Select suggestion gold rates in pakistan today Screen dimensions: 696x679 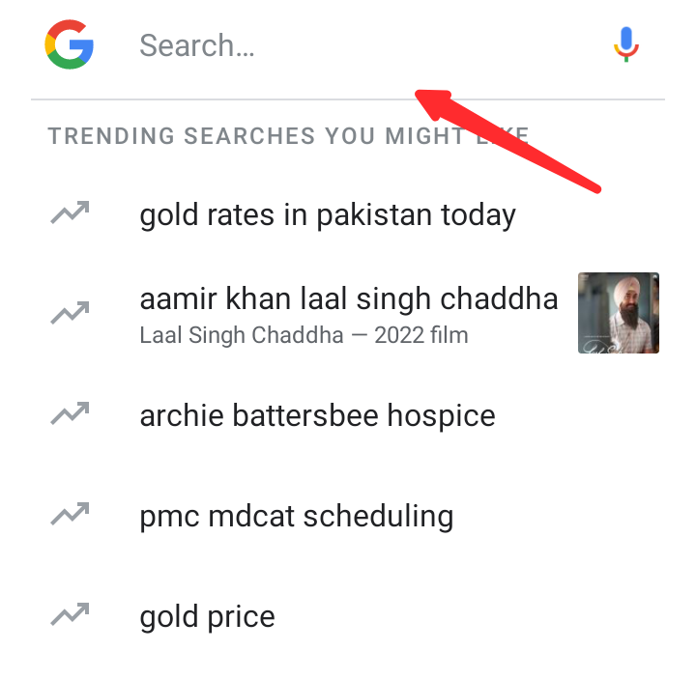click(x=327, y=214)
